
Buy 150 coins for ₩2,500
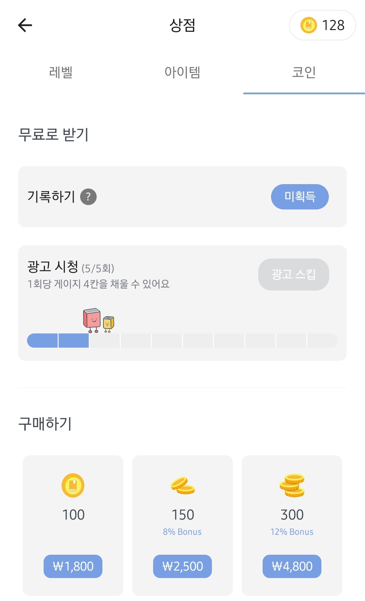coord(182,566)
